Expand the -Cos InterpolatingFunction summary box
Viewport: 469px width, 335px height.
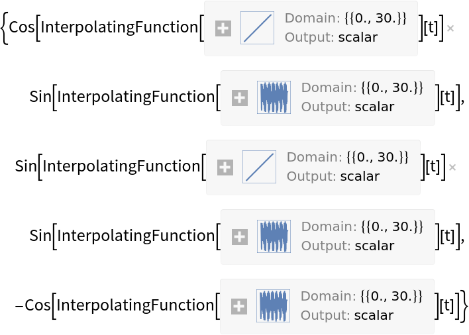pos(239,307)
